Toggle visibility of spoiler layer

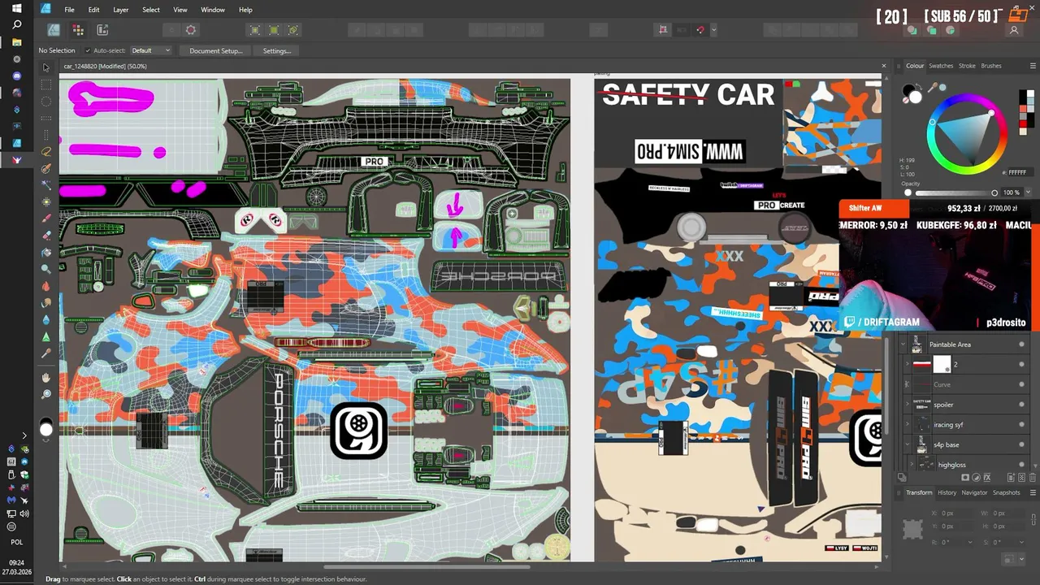click(x=1021, y=405)
